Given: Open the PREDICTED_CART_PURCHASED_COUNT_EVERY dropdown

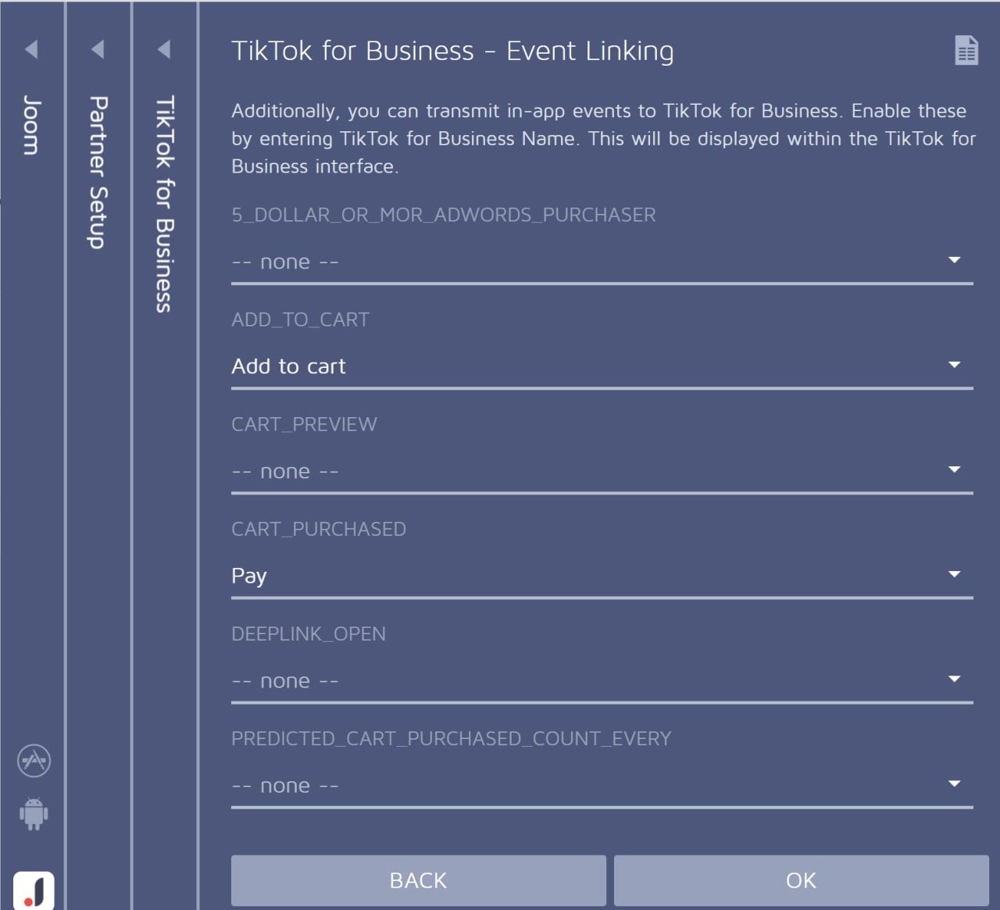Looking at the screenshot, I should point(954,783).
